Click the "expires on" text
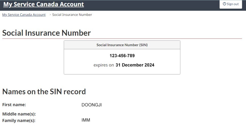Image resolution: width=246 pixels, height=129 pixels. tap(104, 65)
